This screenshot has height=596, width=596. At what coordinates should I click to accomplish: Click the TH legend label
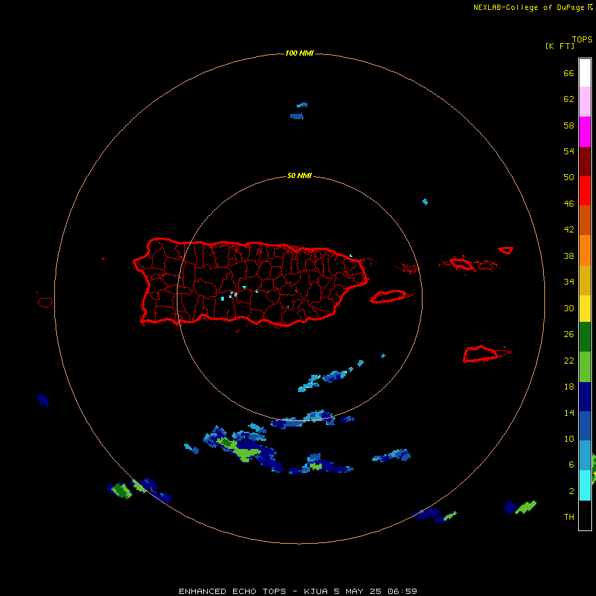(x=569, y=517)
